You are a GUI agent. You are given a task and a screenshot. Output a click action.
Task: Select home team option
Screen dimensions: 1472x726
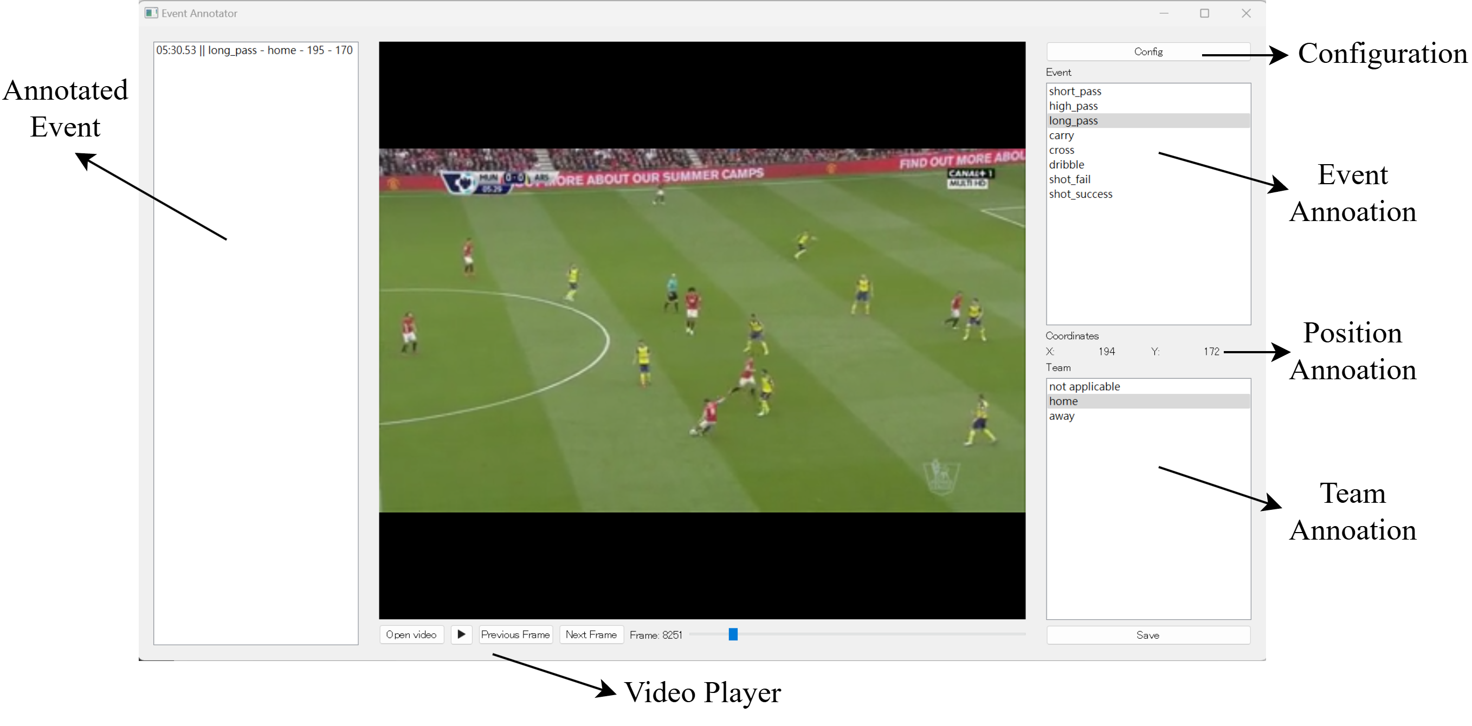click(x=1063, y=401)
